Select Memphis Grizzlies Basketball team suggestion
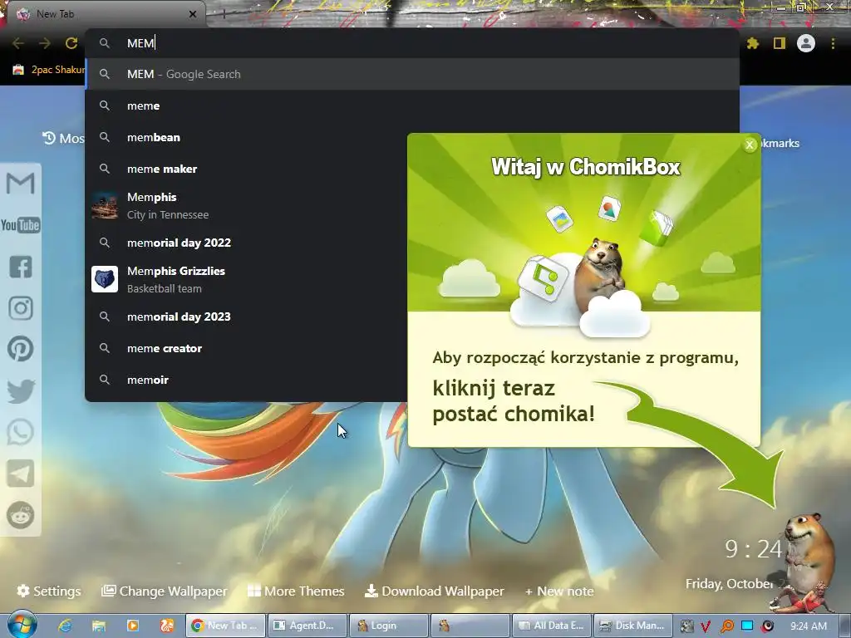Viewport: 851px width, 638px height. tap(247, 279)
